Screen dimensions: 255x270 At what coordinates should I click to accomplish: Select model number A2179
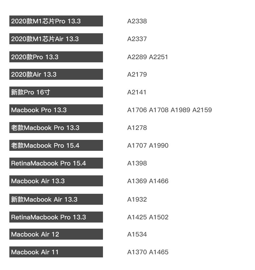click(x=137, y=75)
